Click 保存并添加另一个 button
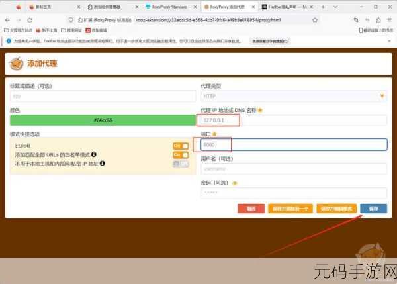This screenshot has height=284, width=397. point(290,209)
